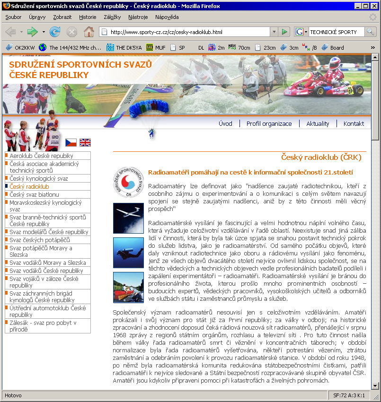Open the Back button history dropdown arrow
The image size is (381, 402).
point(21,32)
